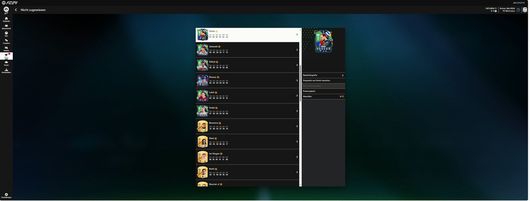Open Bestenlisten leaderboards in sidebar
530x201 pixels.
[6, 71]
